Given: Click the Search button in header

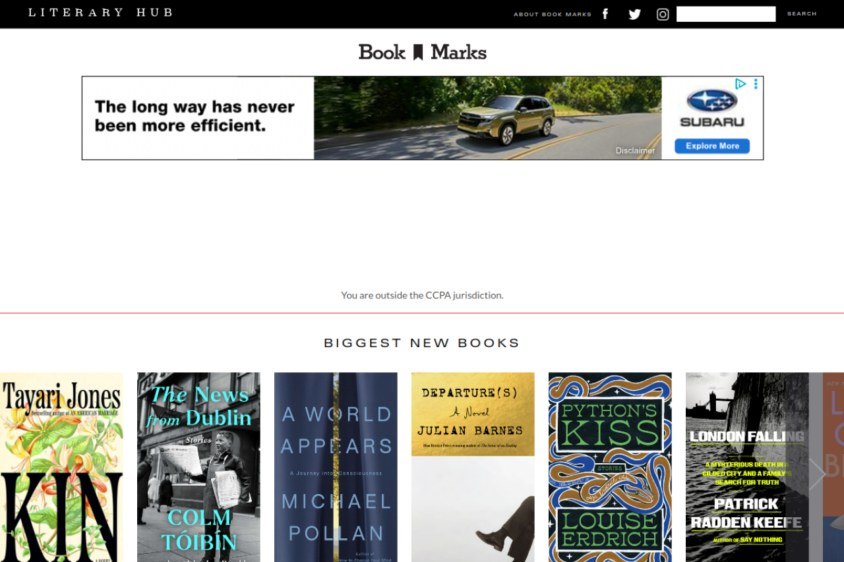Looking at the screenshot, I should 802,14.
